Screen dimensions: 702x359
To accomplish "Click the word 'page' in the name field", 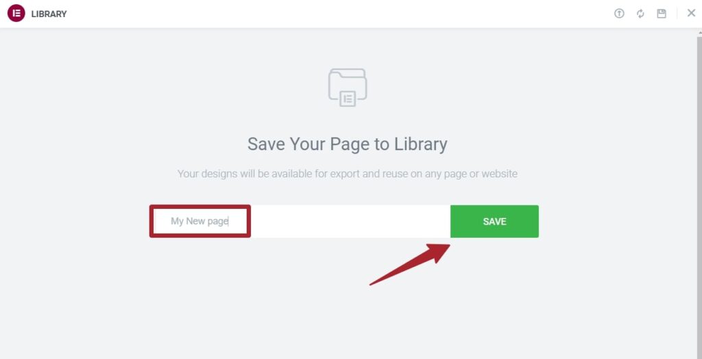I will [217, 221].
